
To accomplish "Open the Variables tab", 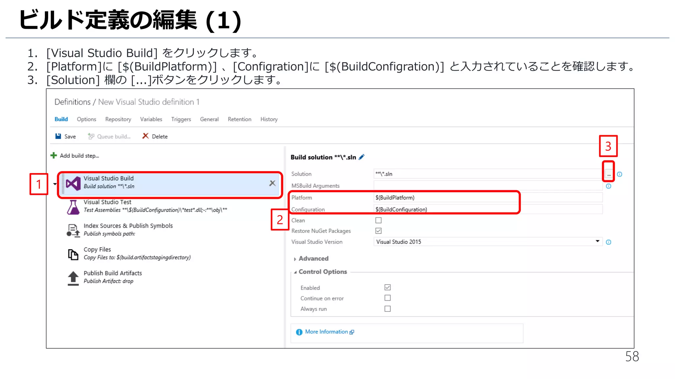I will tap(151, 119).
